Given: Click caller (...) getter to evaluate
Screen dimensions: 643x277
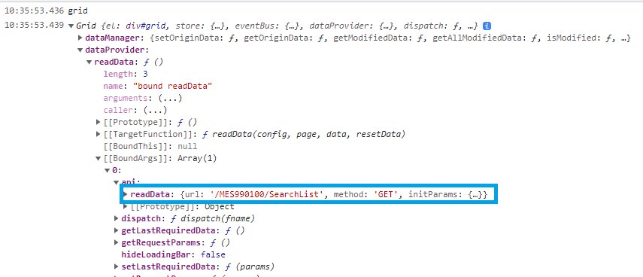Looking at the screenshot, I should (156, 111).
